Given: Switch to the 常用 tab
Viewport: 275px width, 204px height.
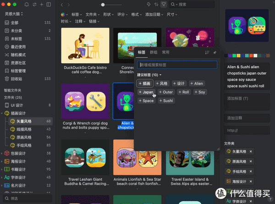Looking at the screenshot, I should pos(165,53).
